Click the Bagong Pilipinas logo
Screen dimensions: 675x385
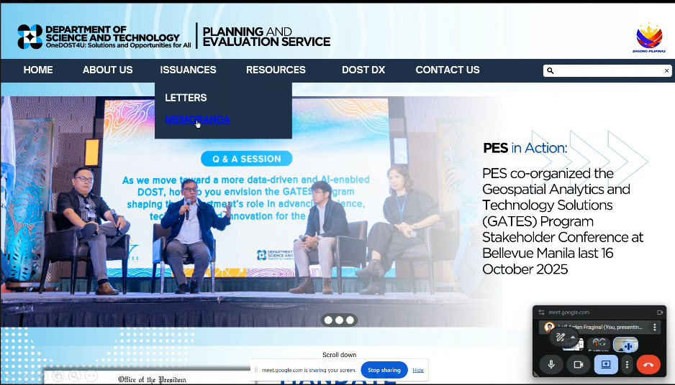click(649, 37)
